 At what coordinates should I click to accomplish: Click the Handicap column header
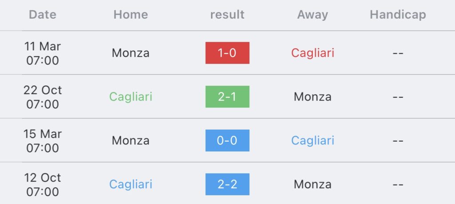[x=398, y=15]
